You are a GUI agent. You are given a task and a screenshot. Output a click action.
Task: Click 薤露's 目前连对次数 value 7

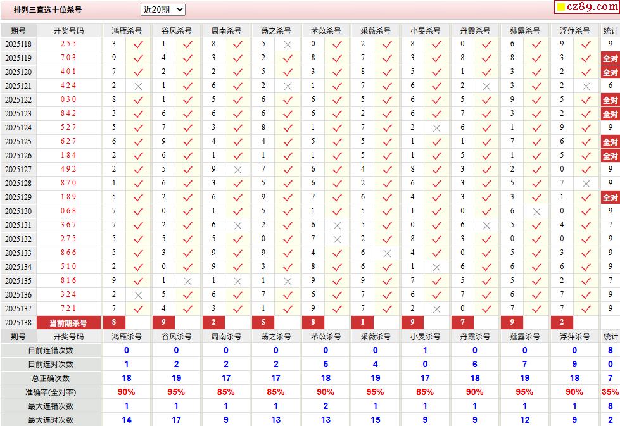click(525, 365)
